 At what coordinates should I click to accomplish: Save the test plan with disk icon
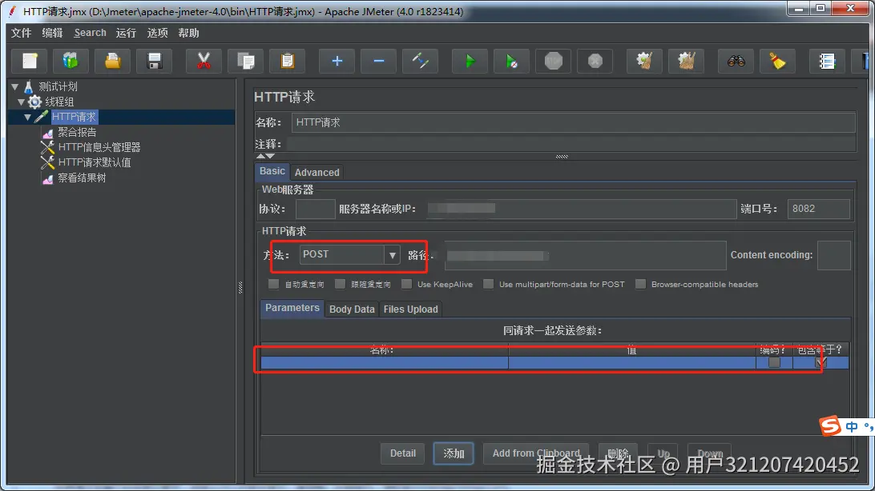[x=155, y=61]
